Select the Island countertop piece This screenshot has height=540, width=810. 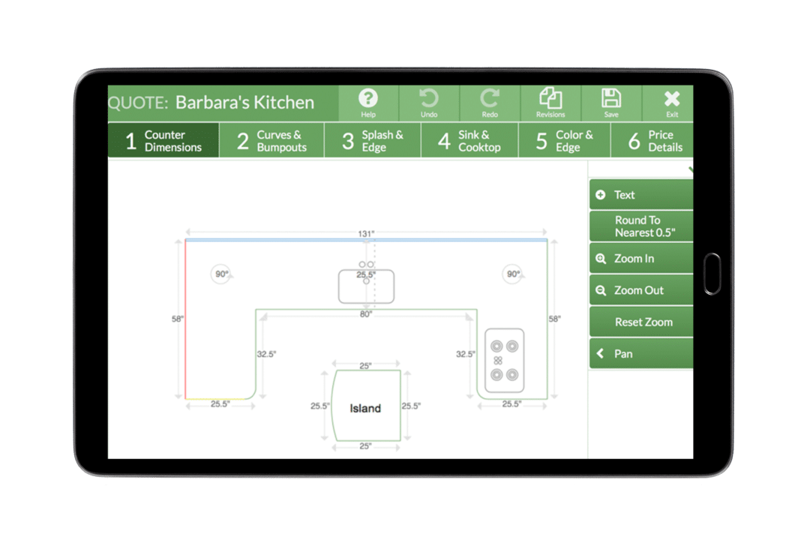(x=366, y=406)
